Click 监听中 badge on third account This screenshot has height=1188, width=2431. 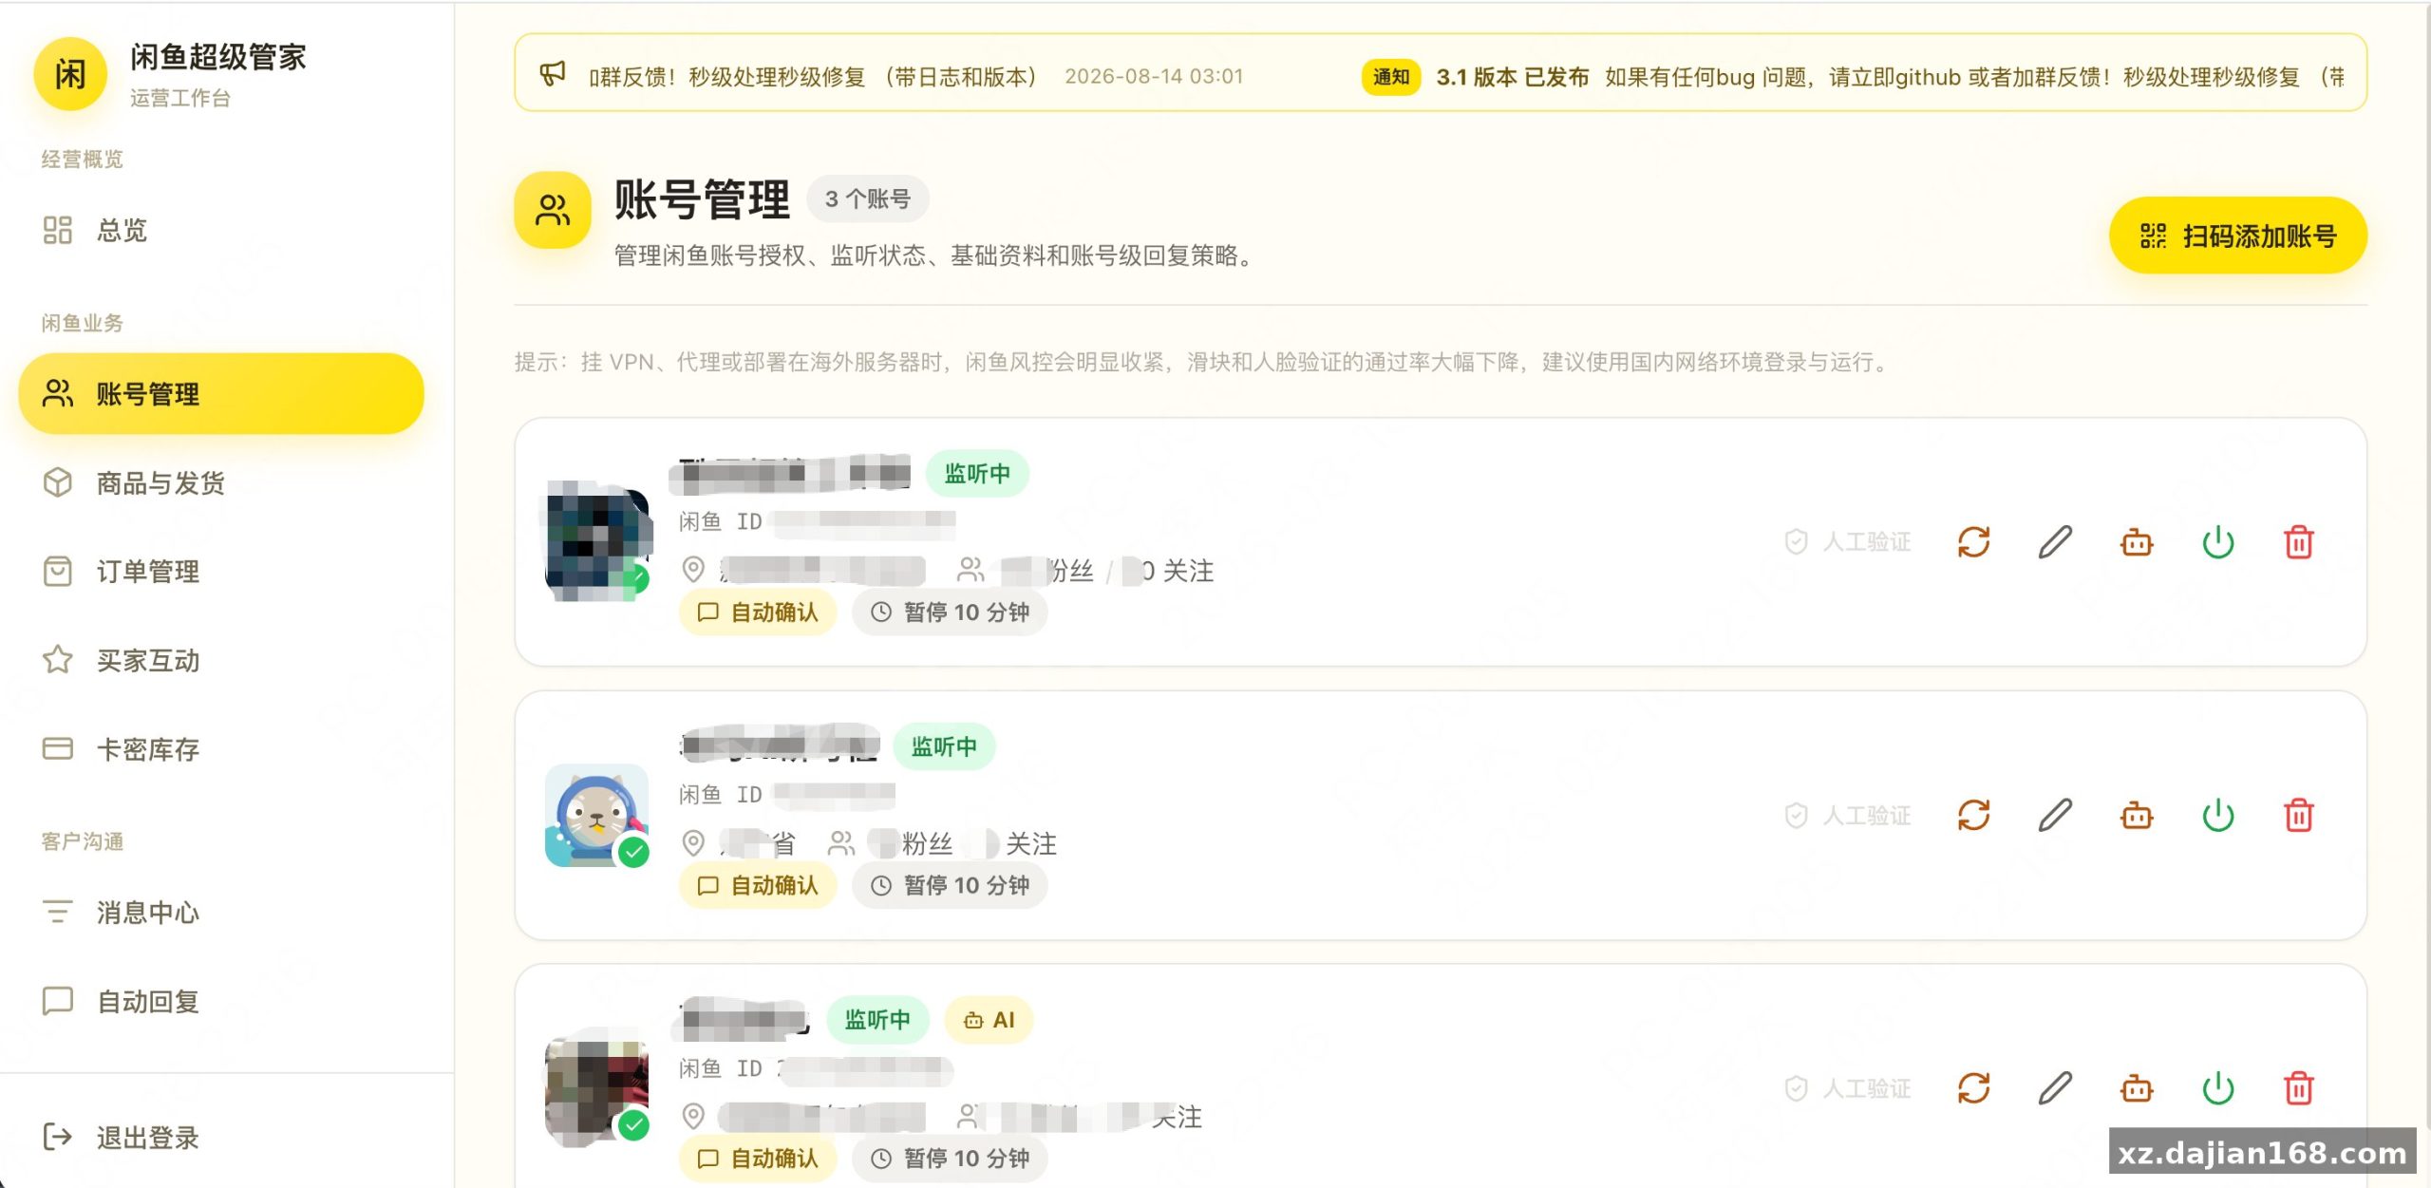877,1020
